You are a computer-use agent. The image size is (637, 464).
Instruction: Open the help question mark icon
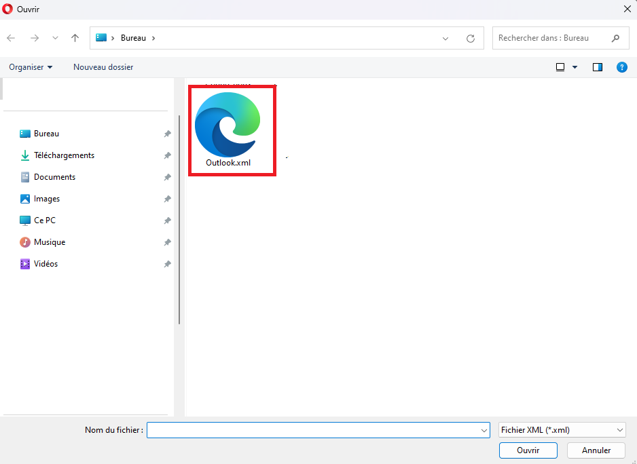pyautogui.click(x=621, y=67)
